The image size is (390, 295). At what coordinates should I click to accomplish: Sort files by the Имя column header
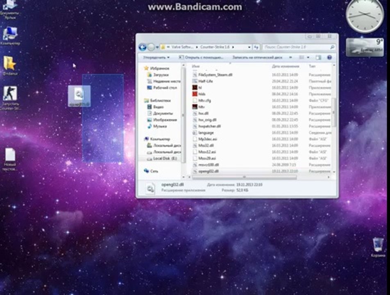[x=196, y=66]
